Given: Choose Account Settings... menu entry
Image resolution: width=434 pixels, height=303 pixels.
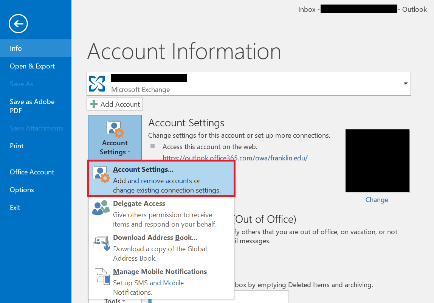Looking at the screenshot, I should pyautogui.click(x=161, y=179).
